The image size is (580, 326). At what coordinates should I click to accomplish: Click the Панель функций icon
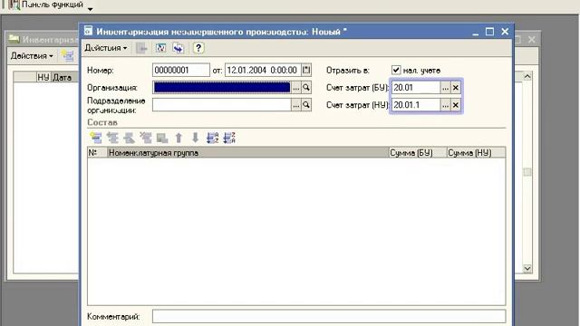(14, 5)
